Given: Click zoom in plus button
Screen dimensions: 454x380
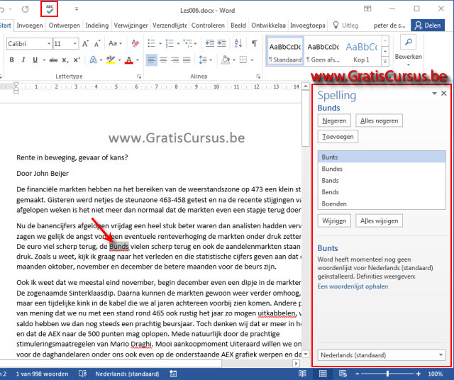Looking at the screenshot, I should 418,374.
